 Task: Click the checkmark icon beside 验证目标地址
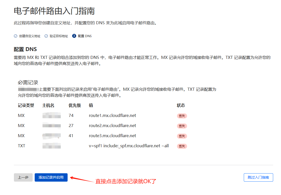[x=46, y=36]
